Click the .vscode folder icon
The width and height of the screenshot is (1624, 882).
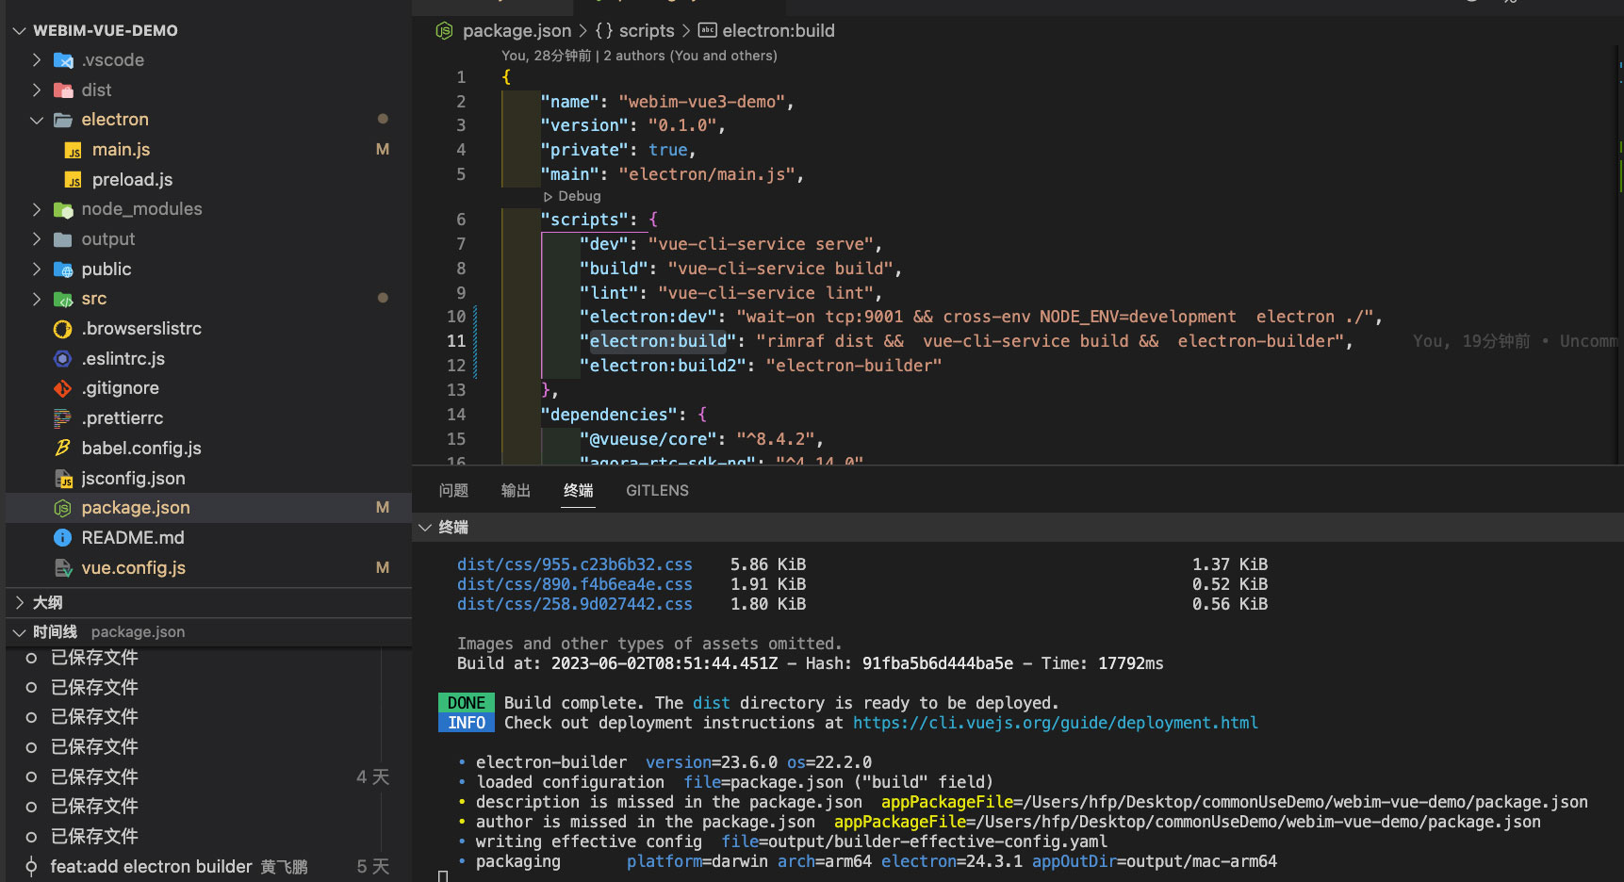click(x=63, y=60)
